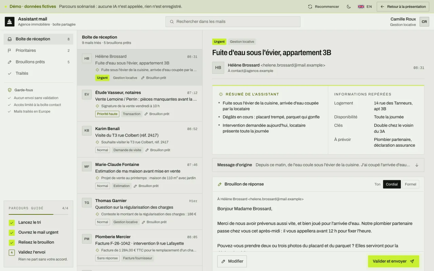Open mail 'Vente Lemoine / Perrin'
434x271 pixels.
(x=140, y=103)
